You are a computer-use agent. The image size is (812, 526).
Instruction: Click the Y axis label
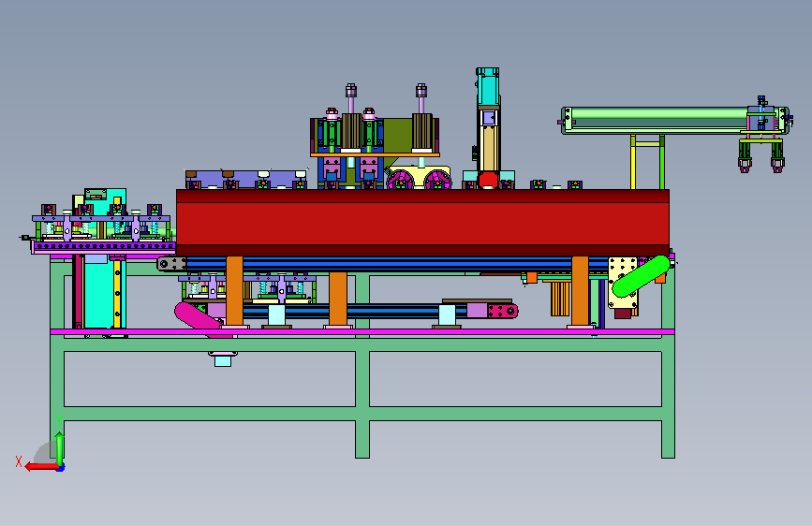point(59,420)
